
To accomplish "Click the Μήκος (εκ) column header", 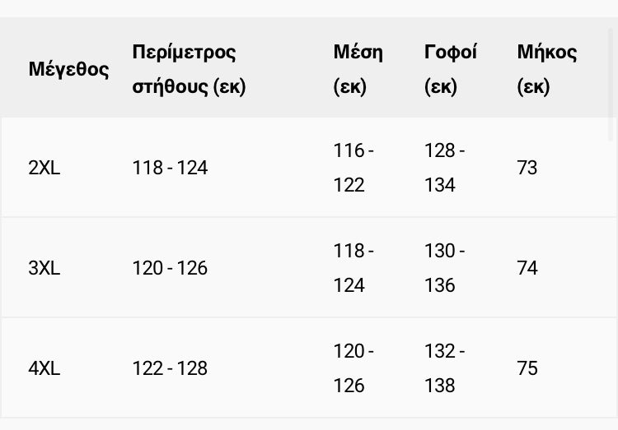I will [x=546, y=69].
